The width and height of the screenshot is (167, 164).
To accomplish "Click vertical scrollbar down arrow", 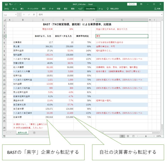I will [x=162, y=130].
